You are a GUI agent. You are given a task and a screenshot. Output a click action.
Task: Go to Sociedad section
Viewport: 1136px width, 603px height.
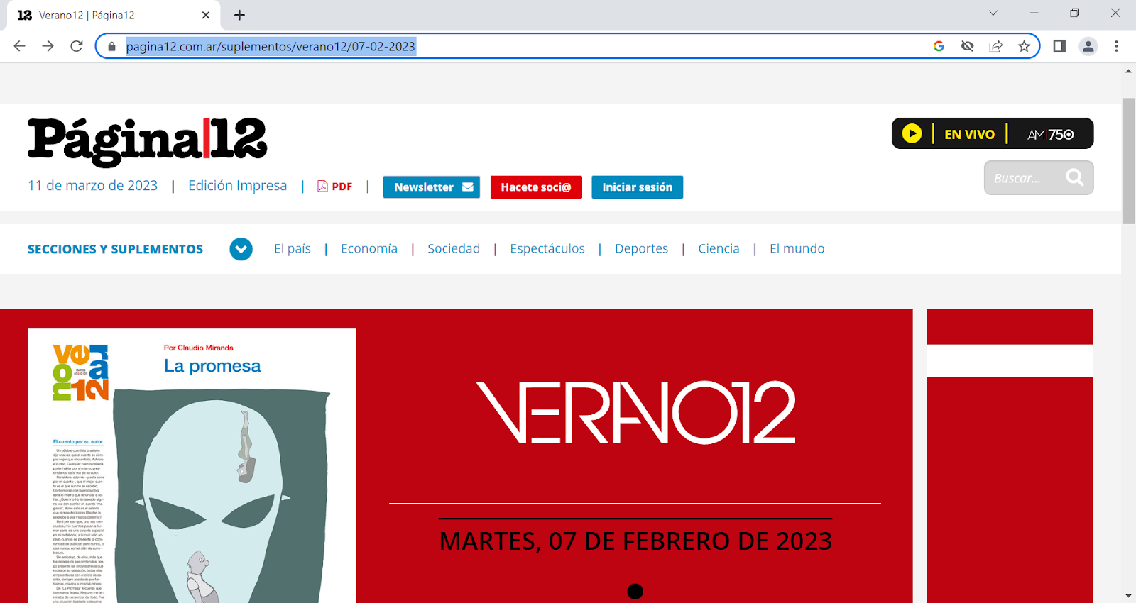454,249
